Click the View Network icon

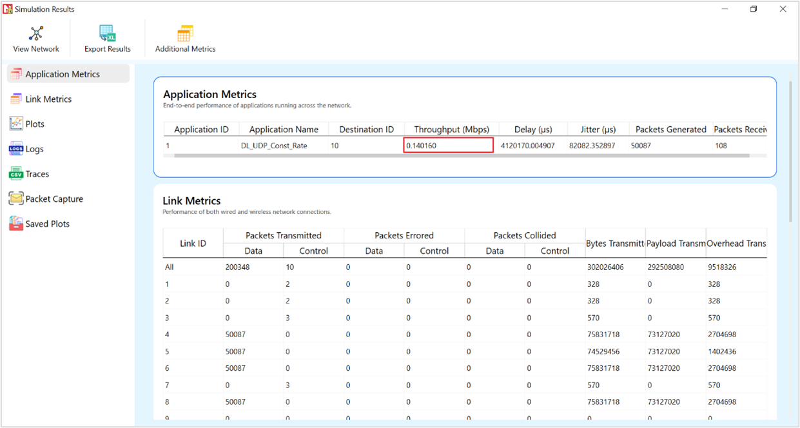[36, 34]
